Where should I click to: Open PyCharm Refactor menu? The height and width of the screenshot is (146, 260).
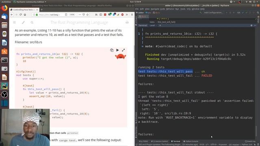pyautogui.click(x=170, y=9)
